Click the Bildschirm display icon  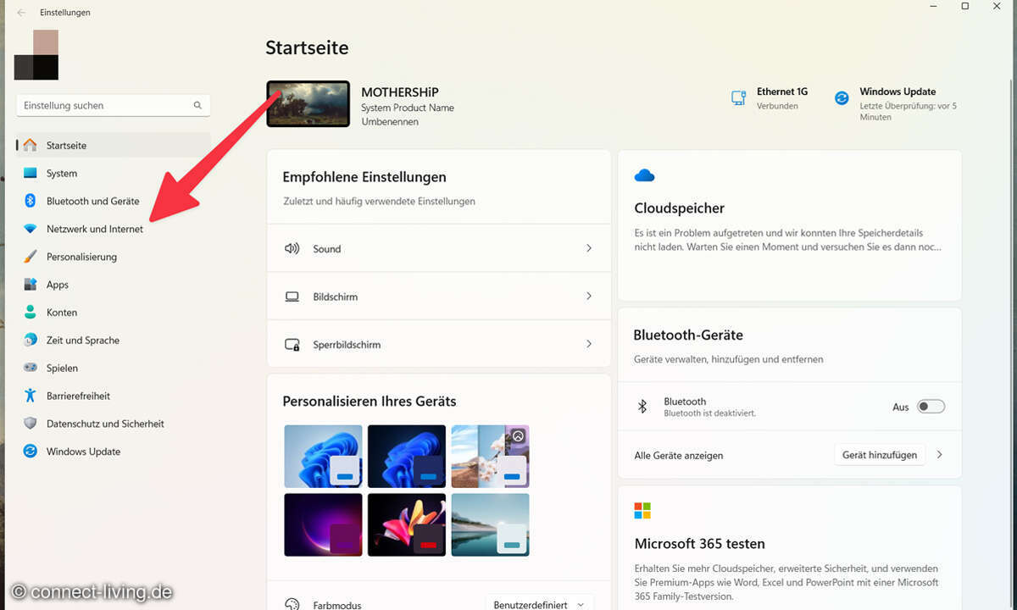[x=292, y=297]
